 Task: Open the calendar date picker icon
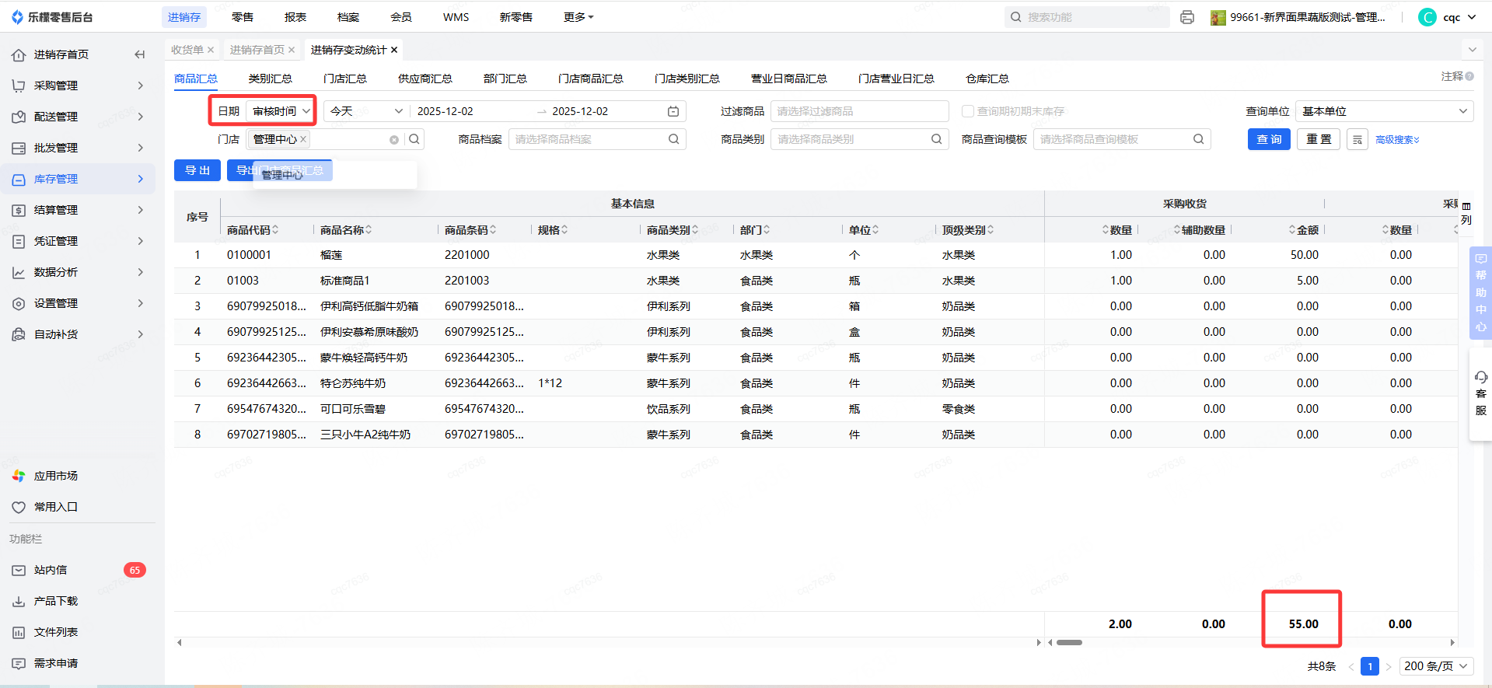(x=673, y=111)
